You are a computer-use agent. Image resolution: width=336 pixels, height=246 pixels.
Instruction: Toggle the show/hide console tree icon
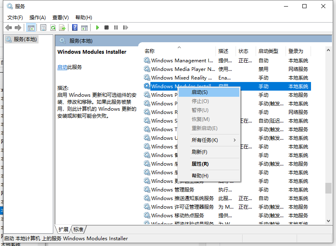tap(31, 27)
